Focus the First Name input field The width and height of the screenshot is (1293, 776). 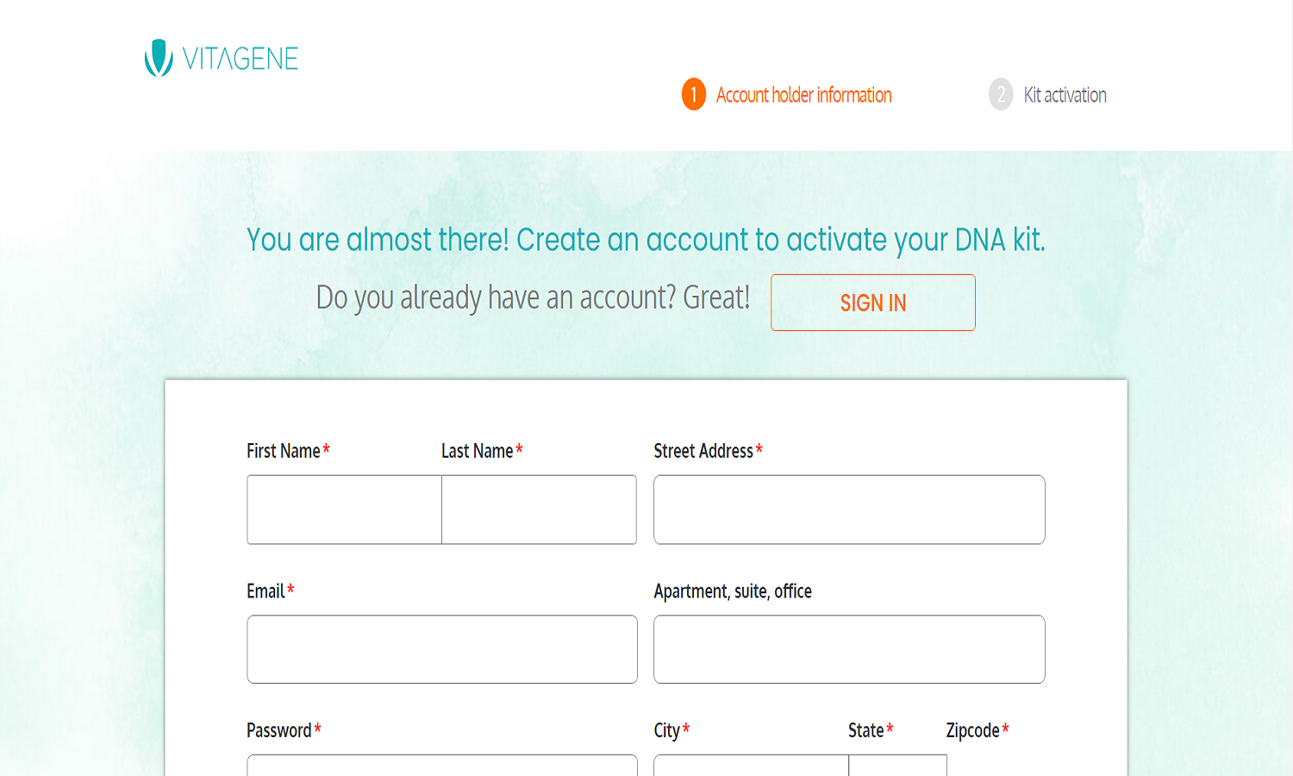[343, 509]
